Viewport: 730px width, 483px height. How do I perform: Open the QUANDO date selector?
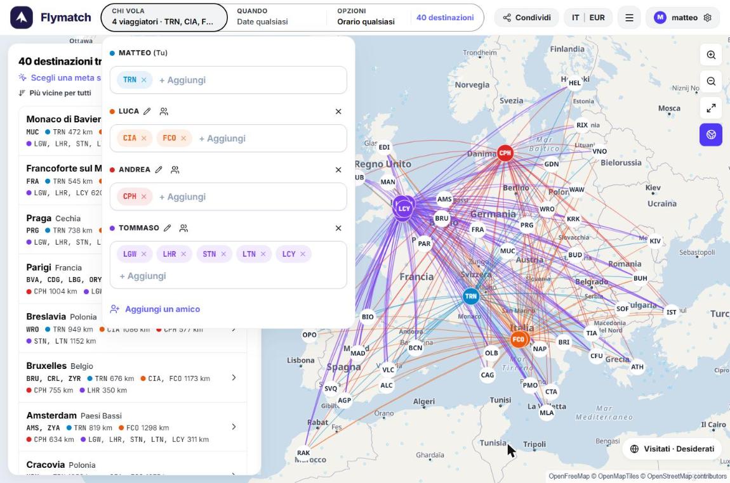pos(277,18)
